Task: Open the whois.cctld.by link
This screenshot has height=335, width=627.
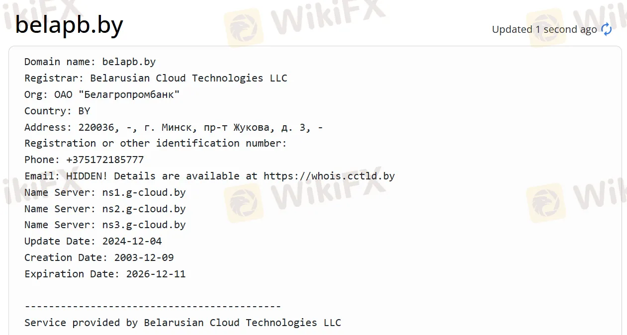Action: point(328,175)
